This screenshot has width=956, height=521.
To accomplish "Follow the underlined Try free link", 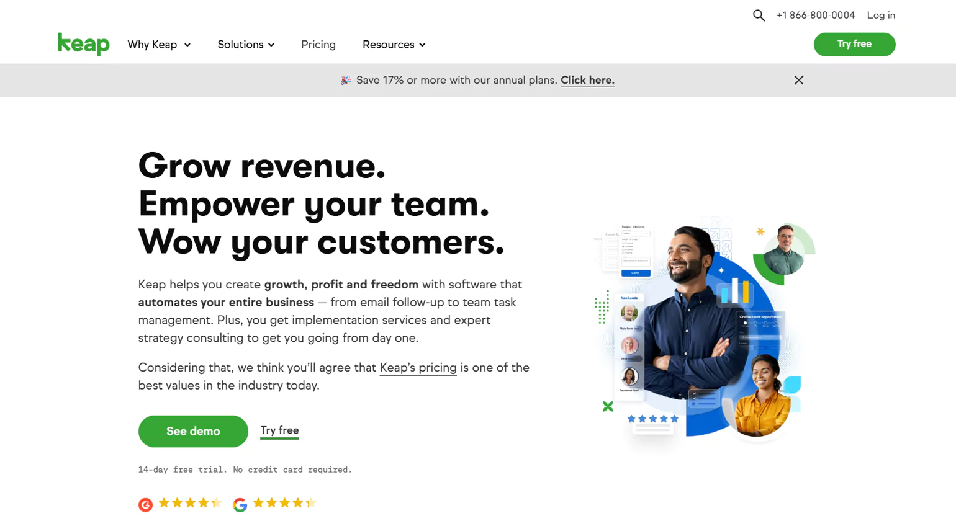I will (x=279, y=431).
